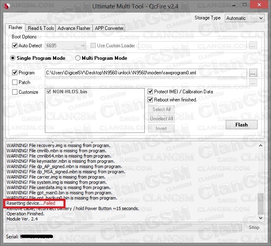Image resolution: width=271 pixels, height=246 pixels.
Task: Click the system.img missing warning line
Action: pos(57,182)
